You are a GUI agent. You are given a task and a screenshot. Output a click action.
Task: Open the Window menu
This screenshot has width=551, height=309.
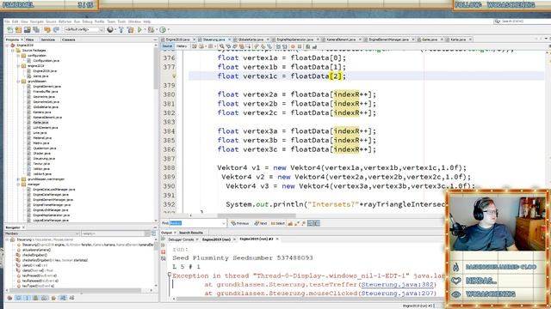click(x=134, y=21)
